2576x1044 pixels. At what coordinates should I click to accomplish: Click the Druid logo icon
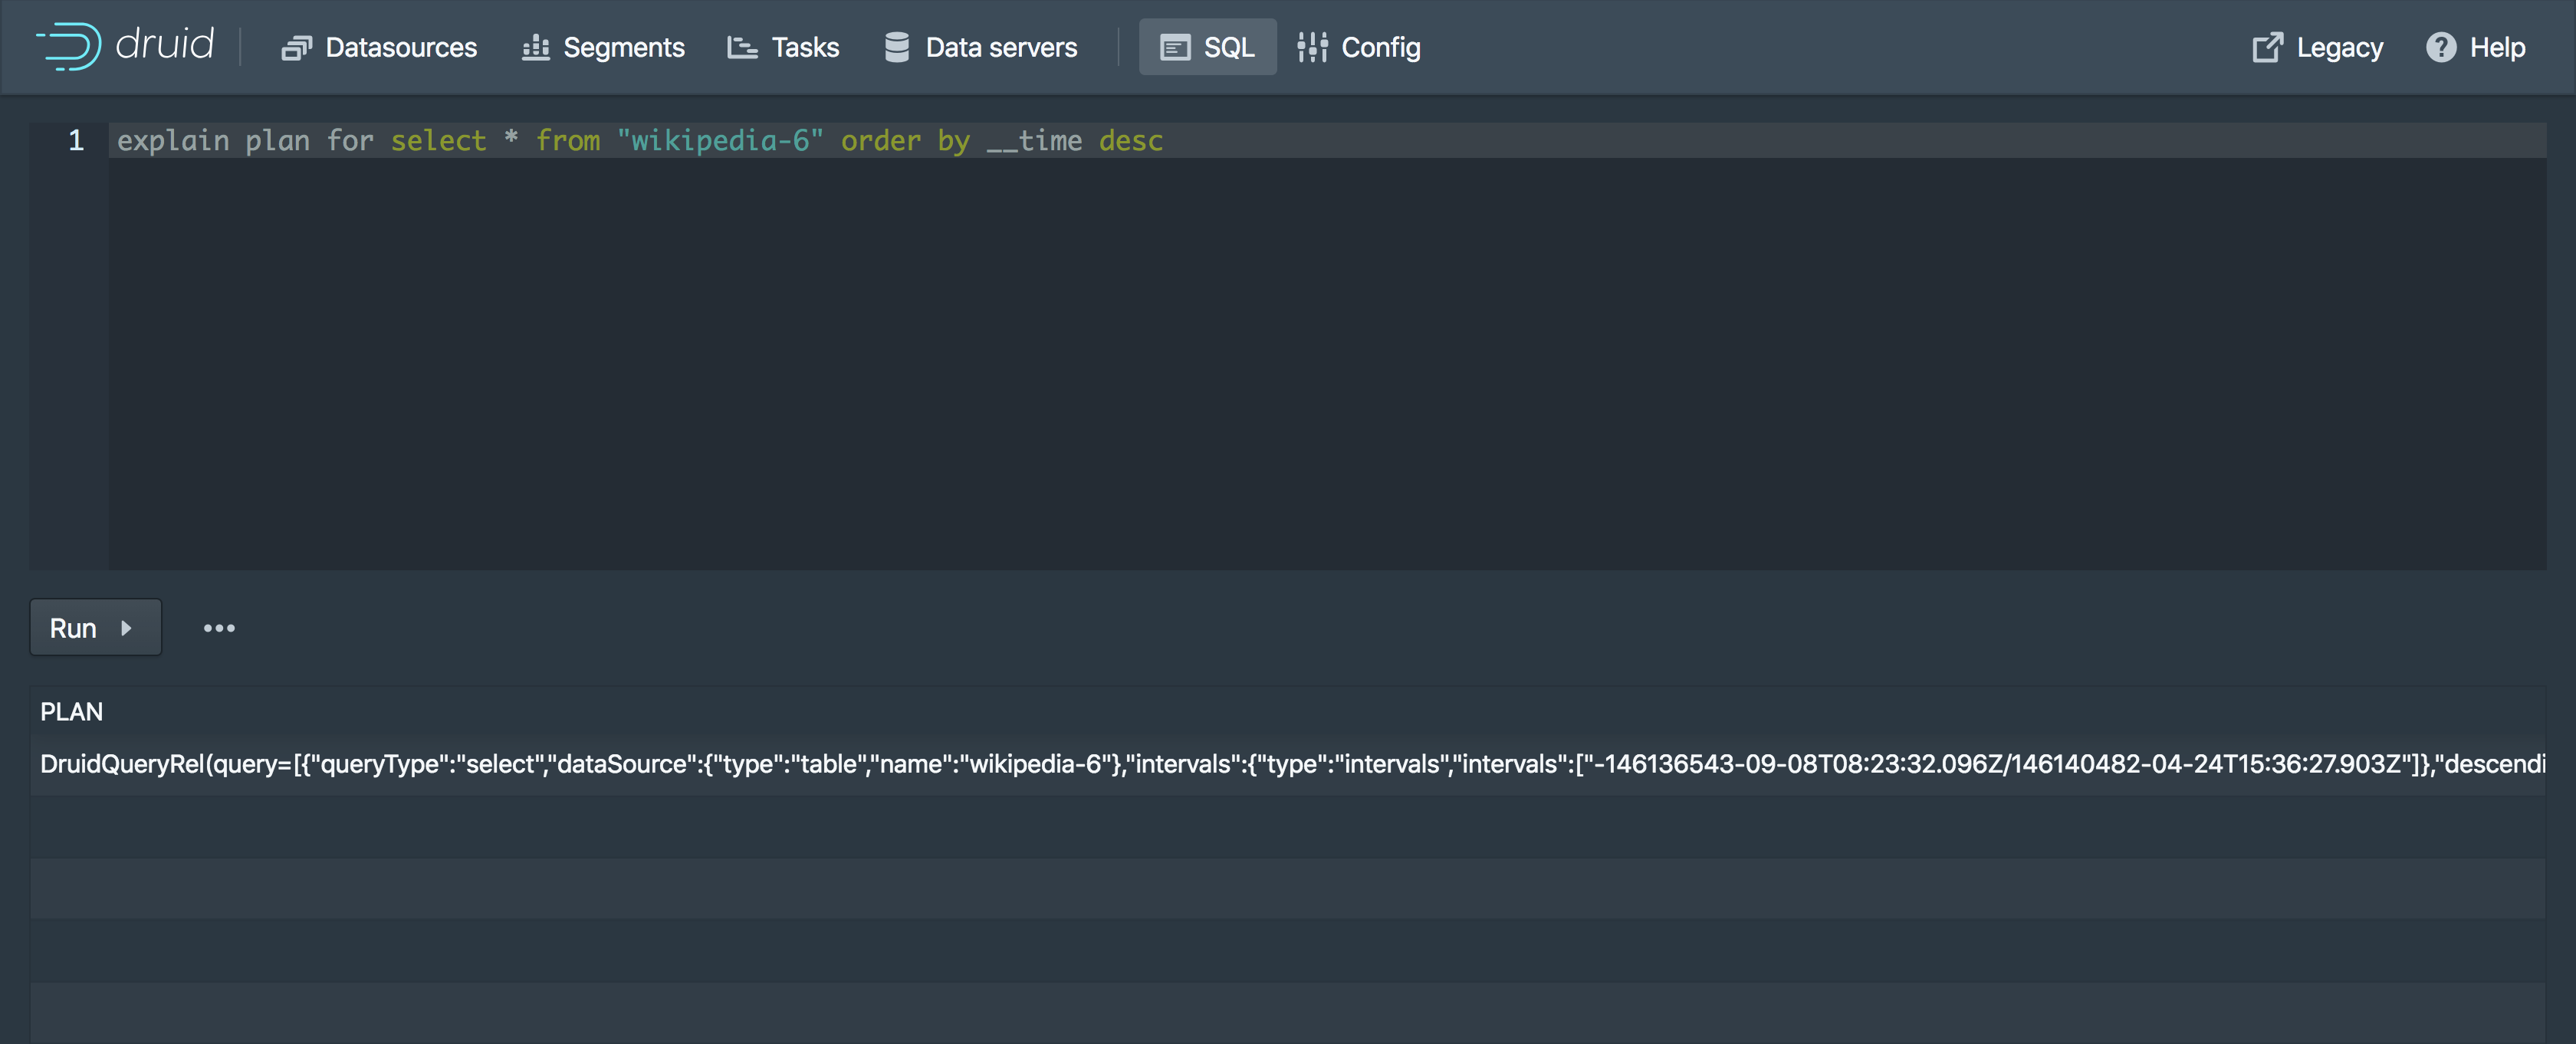pos(68,46)
